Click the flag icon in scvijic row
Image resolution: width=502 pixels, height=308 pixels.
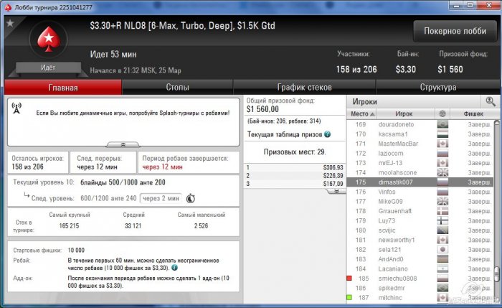coord(442,230)
